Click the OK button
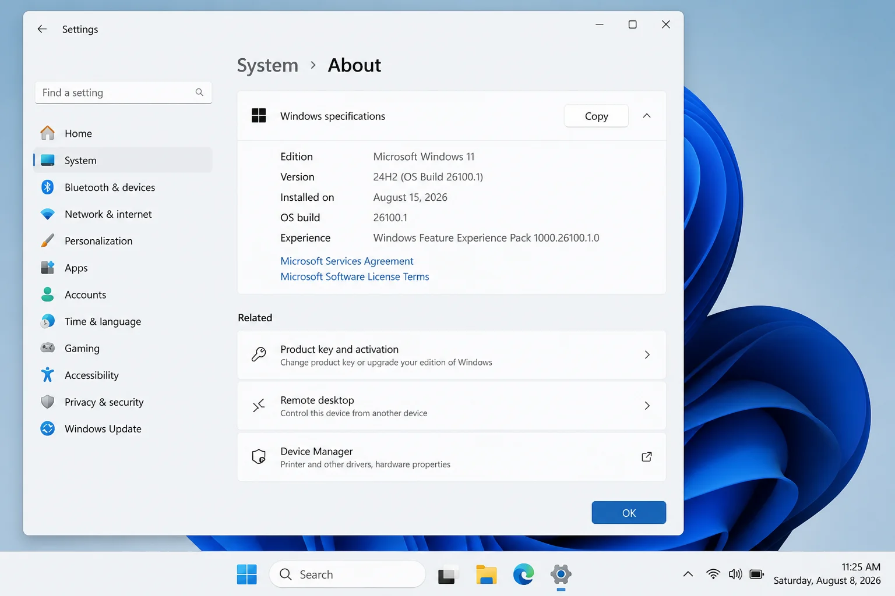This screenshot has height=596, width=895. coord(629,513)
